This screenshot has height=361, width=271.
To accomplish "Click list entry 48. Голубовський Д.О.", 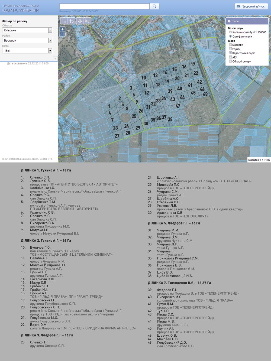I will tap(167, 343).
